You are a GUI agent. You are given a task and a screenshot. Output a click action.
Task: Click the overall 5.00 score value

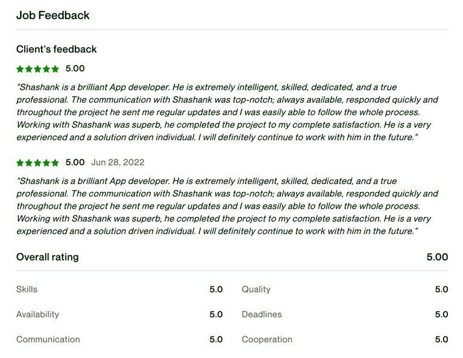pyautogui.click(x=437, y=257)
